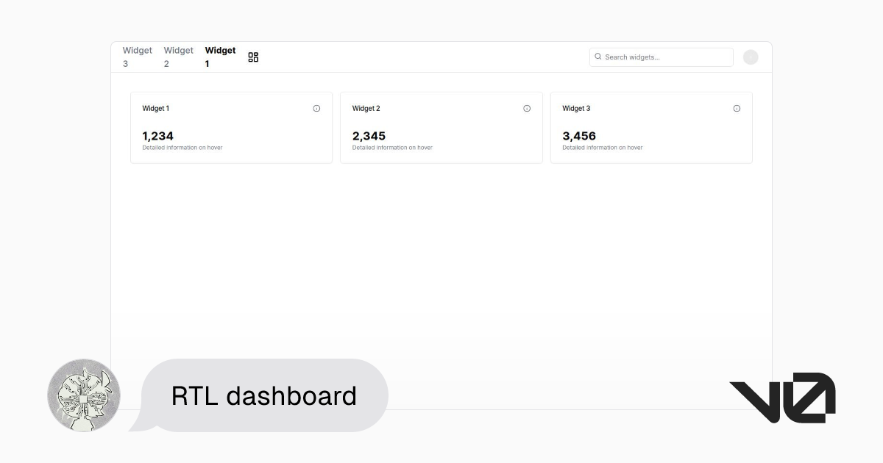Screen dimensions: 883x463
Task: Click the circular avatar in the header
Action: 751,57
